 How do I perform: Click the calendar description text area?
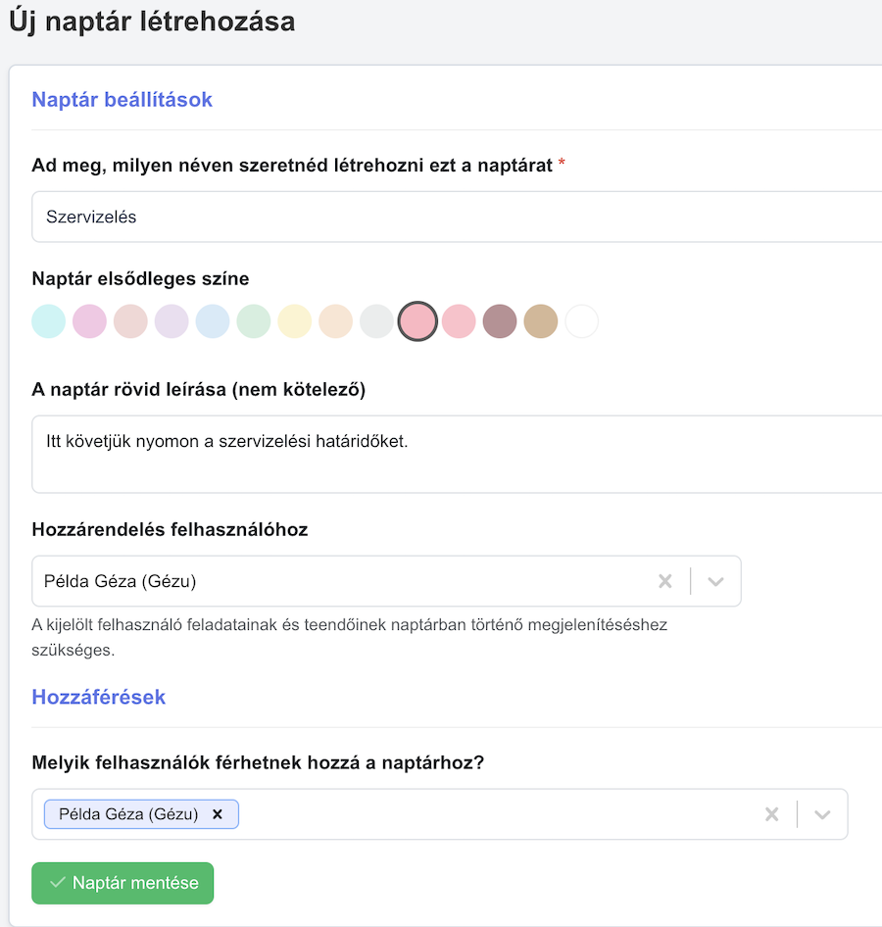[457, 454]
